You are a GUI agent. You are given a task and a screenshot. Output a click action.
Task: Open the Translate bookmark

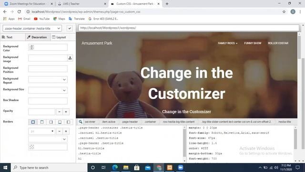click(x=77, y=19)
